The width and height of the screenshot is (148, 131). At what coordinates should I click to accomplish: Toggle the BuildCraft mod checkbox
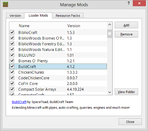pos(12,66)
